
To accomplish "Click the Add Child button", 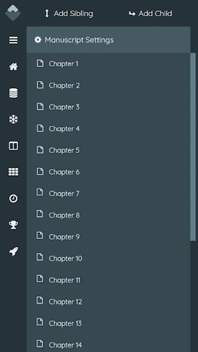I will pyautogui.click(x=150, y=13).
